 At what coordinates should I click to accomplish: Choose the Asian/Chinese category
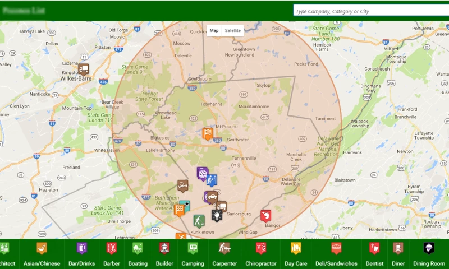tap(42, 254)
